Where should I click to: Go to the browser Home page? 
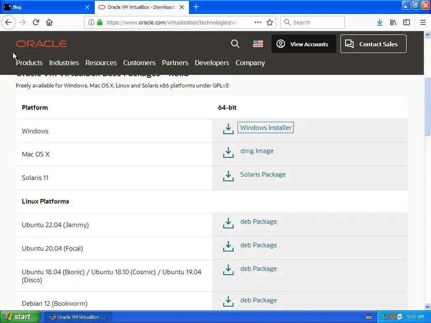coord(49,22)
